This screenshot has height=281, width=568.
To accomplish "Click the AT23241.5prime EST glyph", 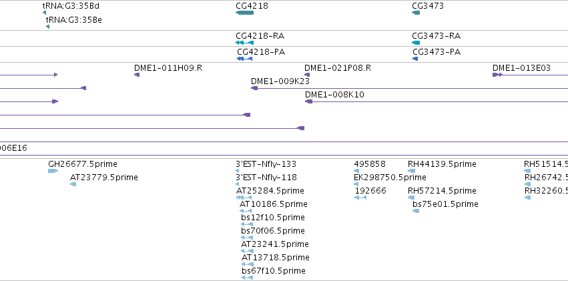I will (247, 251).
